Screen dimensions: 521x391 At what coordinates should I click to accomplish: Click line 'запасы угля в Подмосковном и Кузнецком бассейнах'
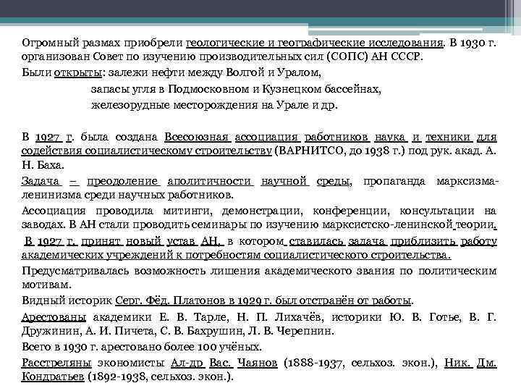(x=235, y=89)
